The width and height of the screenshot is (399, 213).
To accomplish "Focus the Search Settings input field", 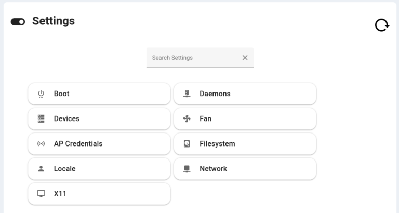I will coord(192,58).
